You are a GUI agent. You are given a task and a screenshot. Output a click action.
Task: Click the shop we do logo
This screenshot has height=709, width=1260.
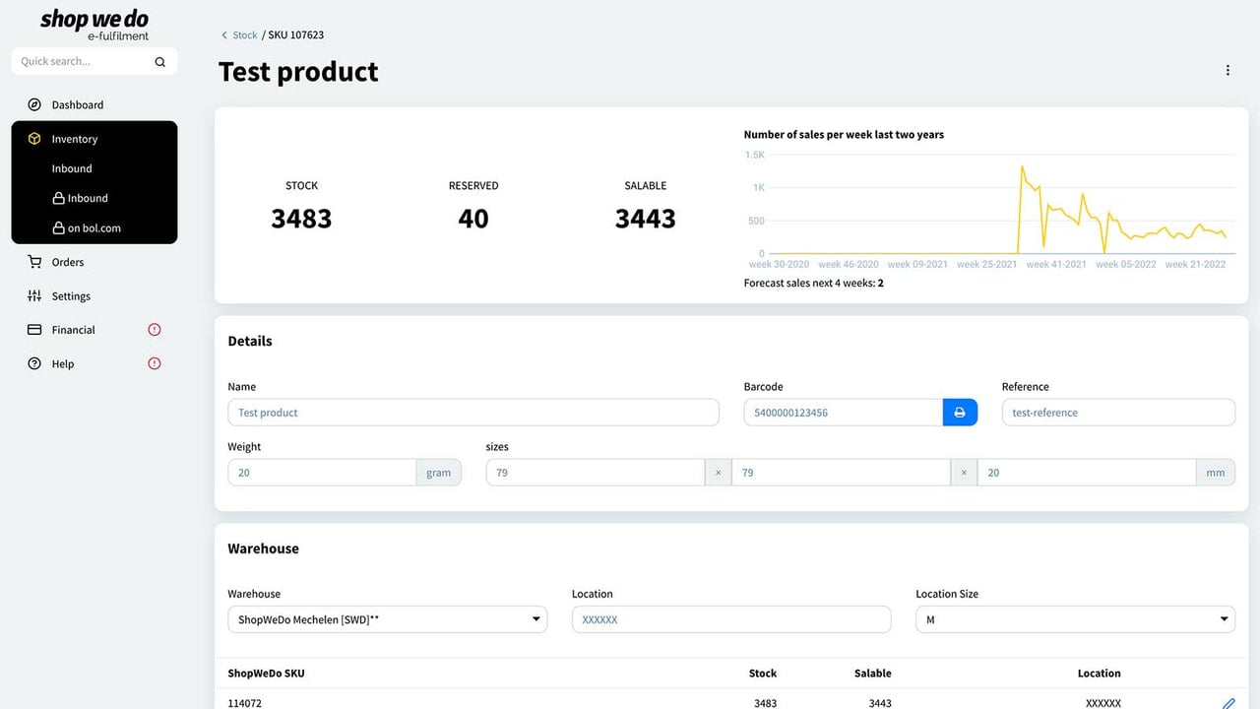[x=94, y=25]
